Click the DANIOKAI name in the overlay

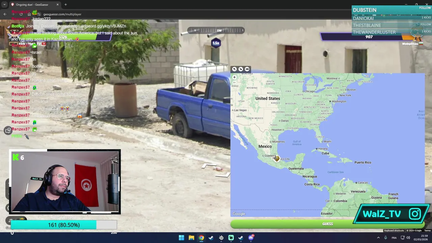tap(363, 18)
